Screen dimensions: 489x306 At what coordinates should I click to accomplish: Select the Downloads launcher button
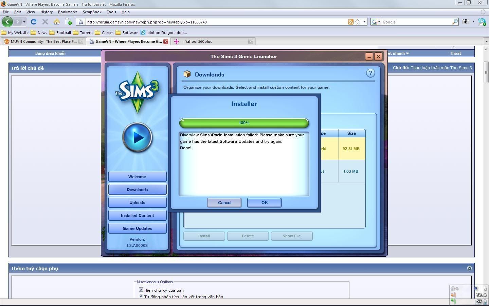[137, 189]
